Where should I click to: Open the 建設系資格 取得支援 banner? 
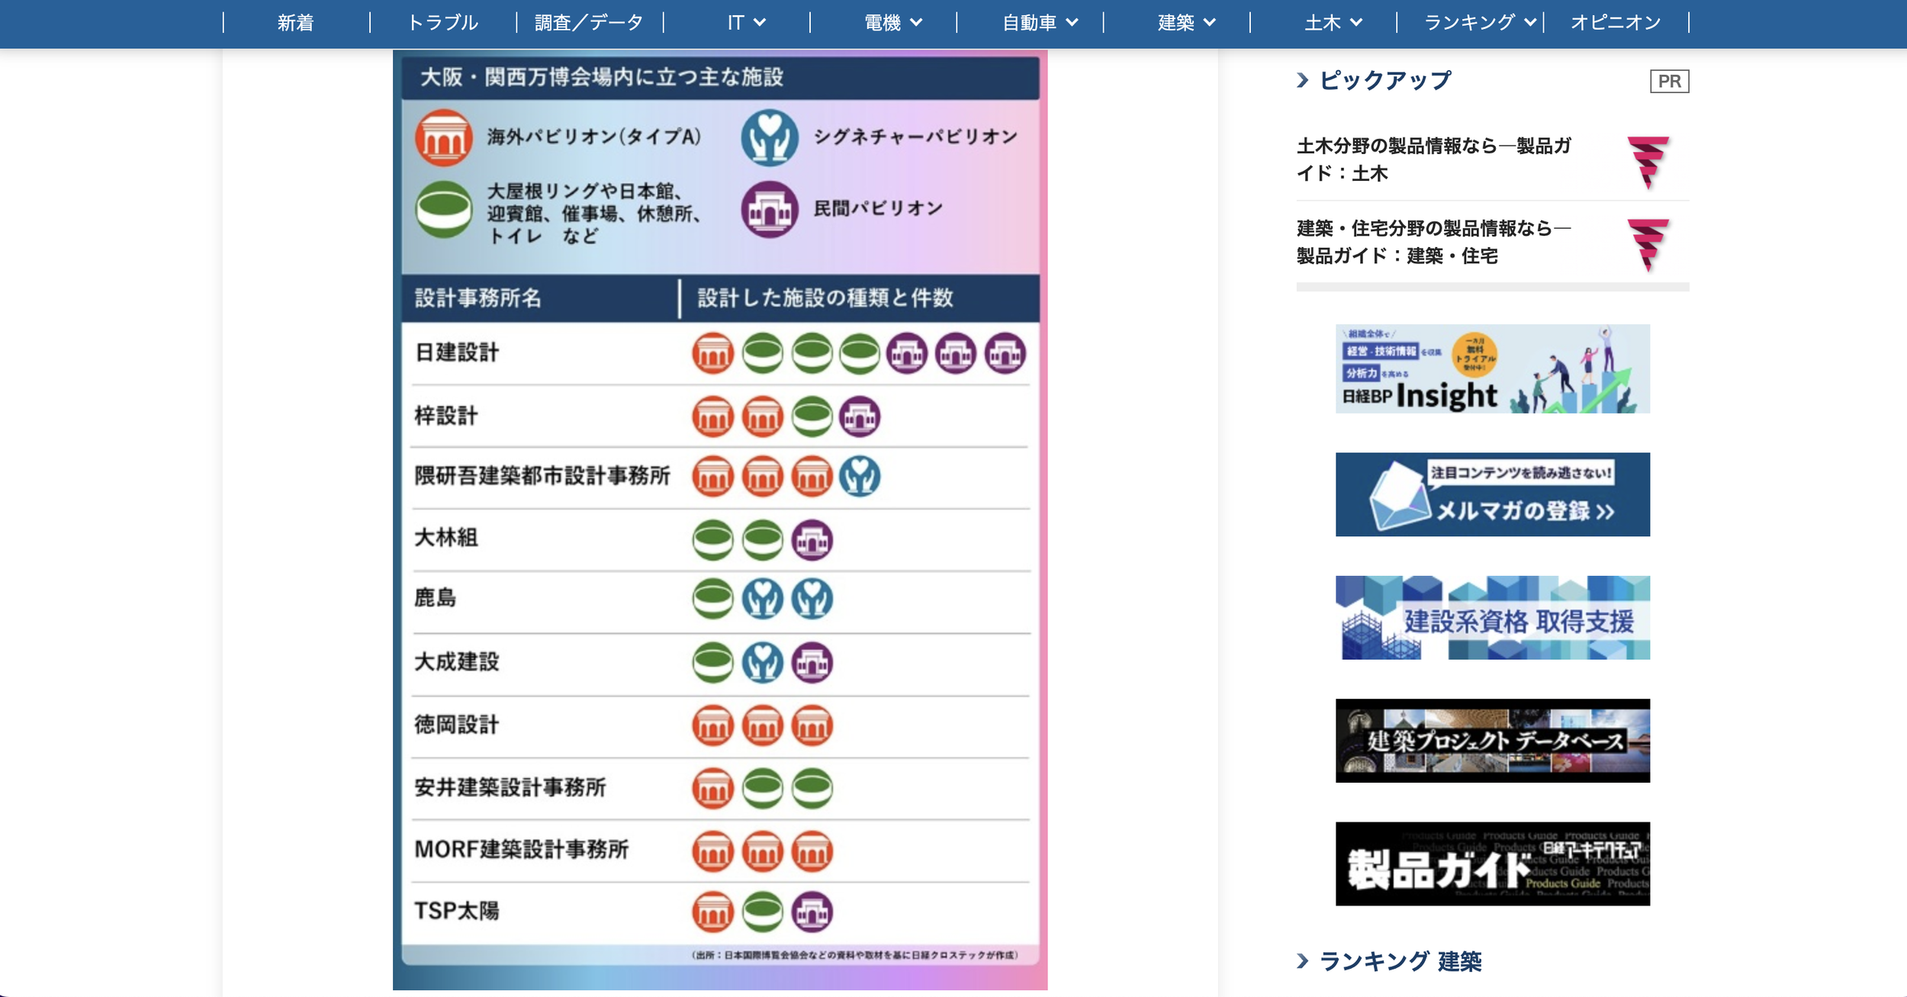(1492, 618)
